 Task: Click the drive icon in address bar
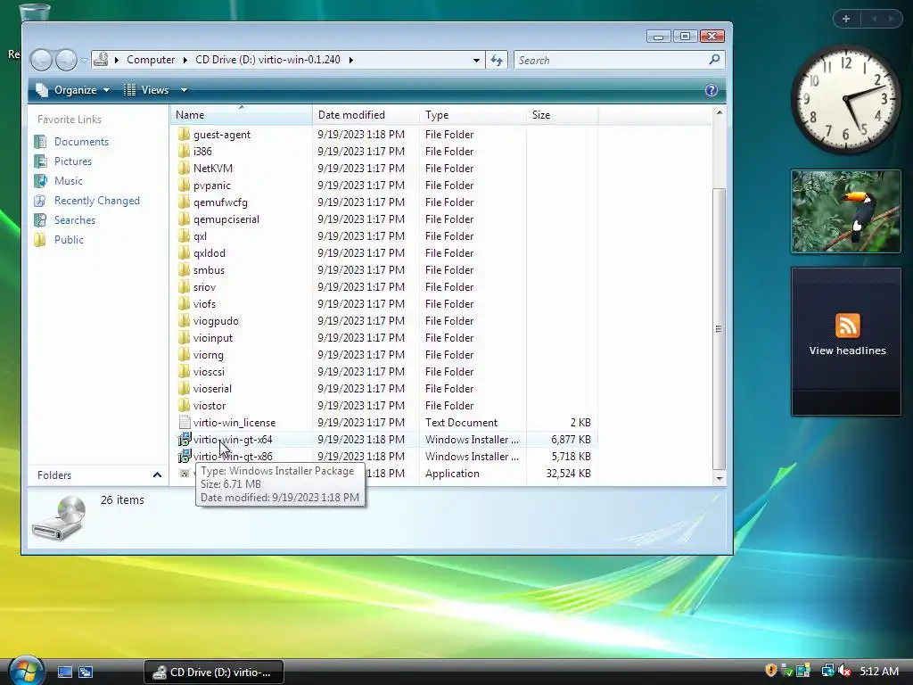coord(101,60)
